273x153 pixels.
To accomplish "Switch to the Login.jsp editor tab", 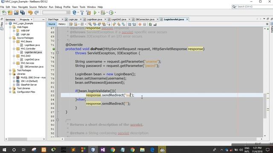I will coord(73,20).
